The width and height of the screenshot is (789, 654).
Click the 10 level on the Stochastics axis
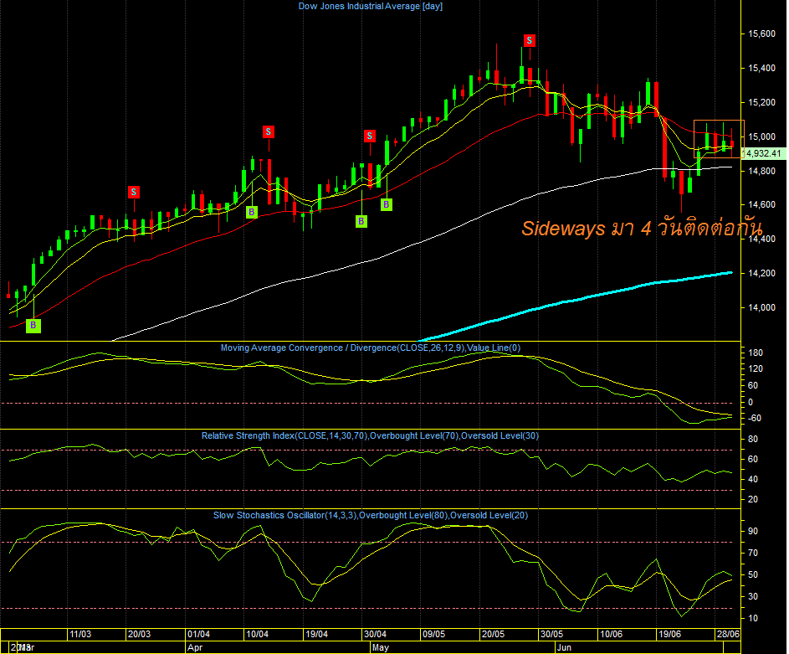tap(753, 618)
